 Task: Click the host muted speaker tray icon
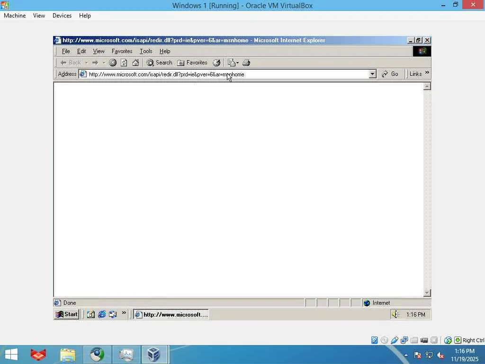[440, 355]
